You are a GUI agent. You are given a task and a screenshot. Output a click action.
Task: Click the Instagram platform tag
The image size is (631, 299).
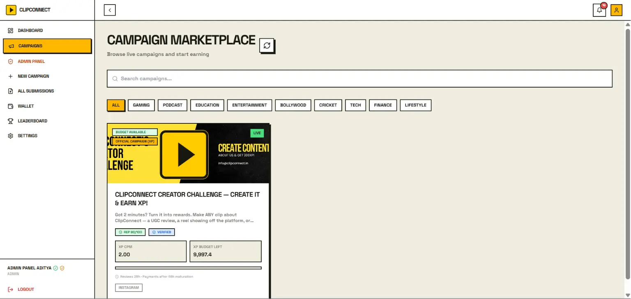coord(129,287)
